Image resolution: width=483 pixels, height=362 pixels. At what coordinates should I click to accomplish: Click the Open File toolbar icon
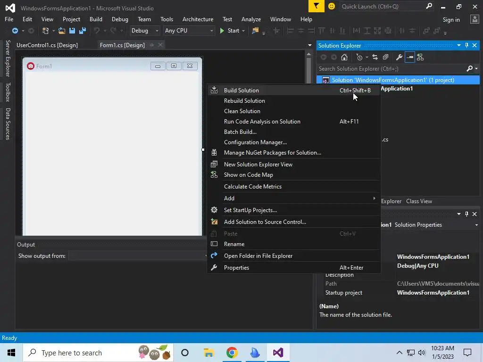click(62, 31)
